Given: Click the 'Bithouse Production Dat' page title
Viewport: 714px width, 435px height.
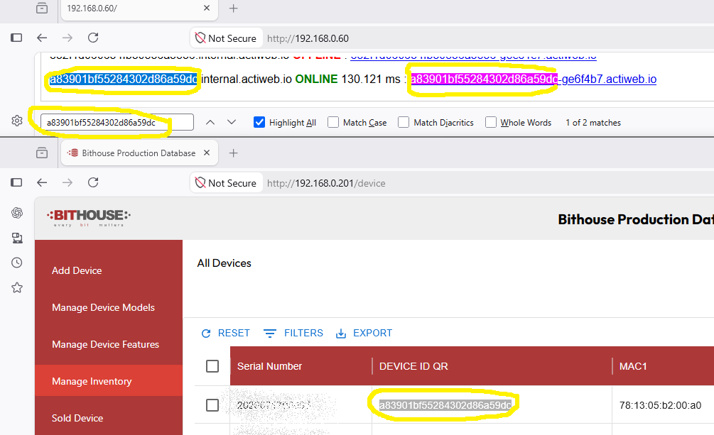Looking at the screenshot, I should click(x=636, y=219).
